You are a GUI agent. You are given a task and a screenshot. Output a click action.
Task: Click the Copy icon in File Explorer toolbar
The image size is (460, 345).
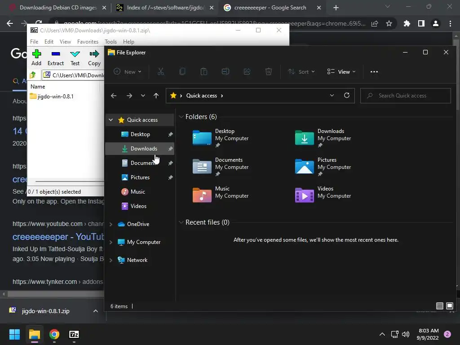click(182, 71)
